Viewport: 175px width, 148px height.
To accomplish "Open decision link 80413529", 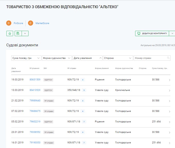I will point(35,90).
